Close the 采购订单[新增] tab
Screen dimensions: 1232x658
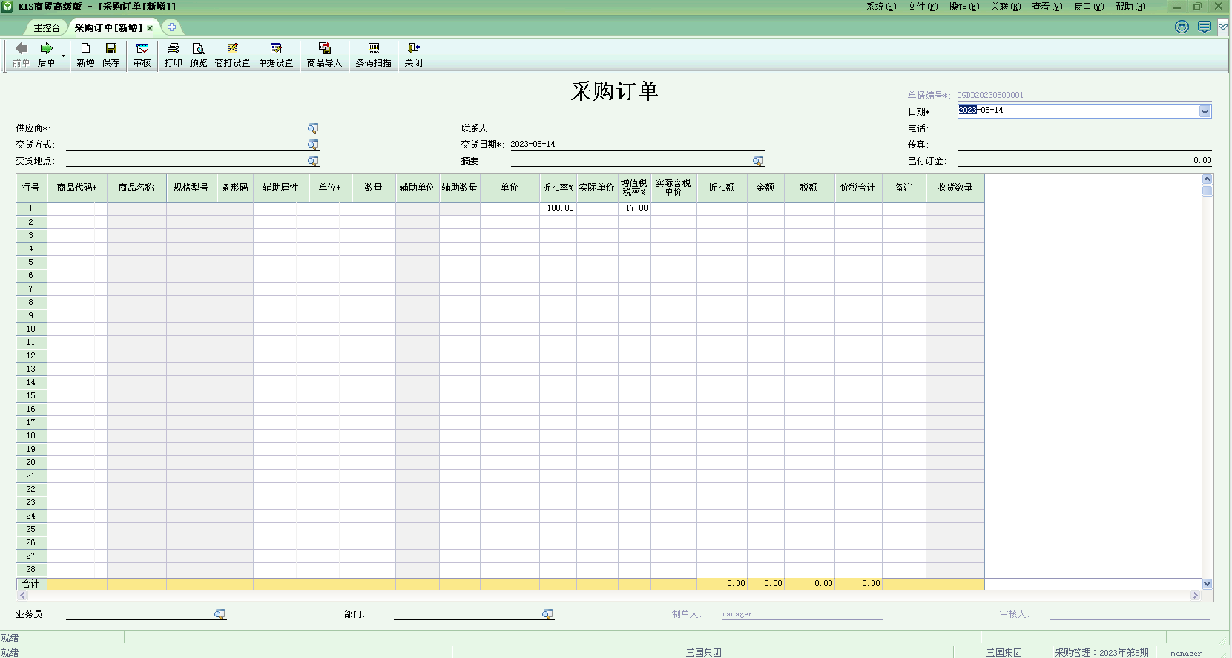point(150,28)
